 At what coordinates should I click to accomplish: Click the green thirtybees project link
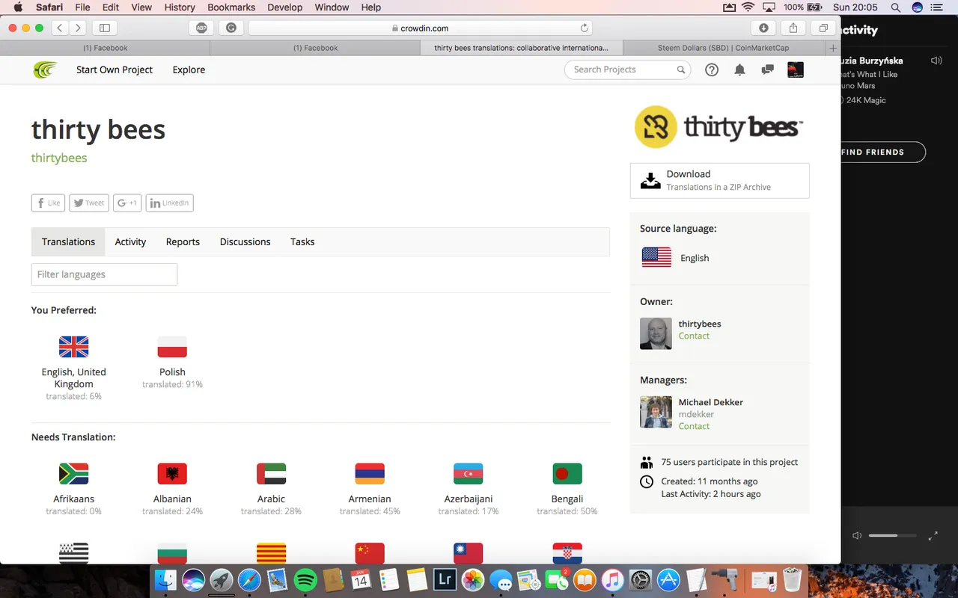[59, 158]
